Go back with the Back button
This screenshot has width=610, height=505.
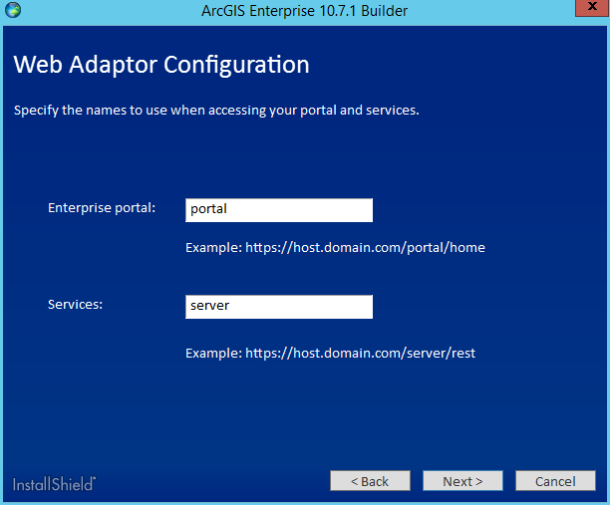click(x=370, y=481)
